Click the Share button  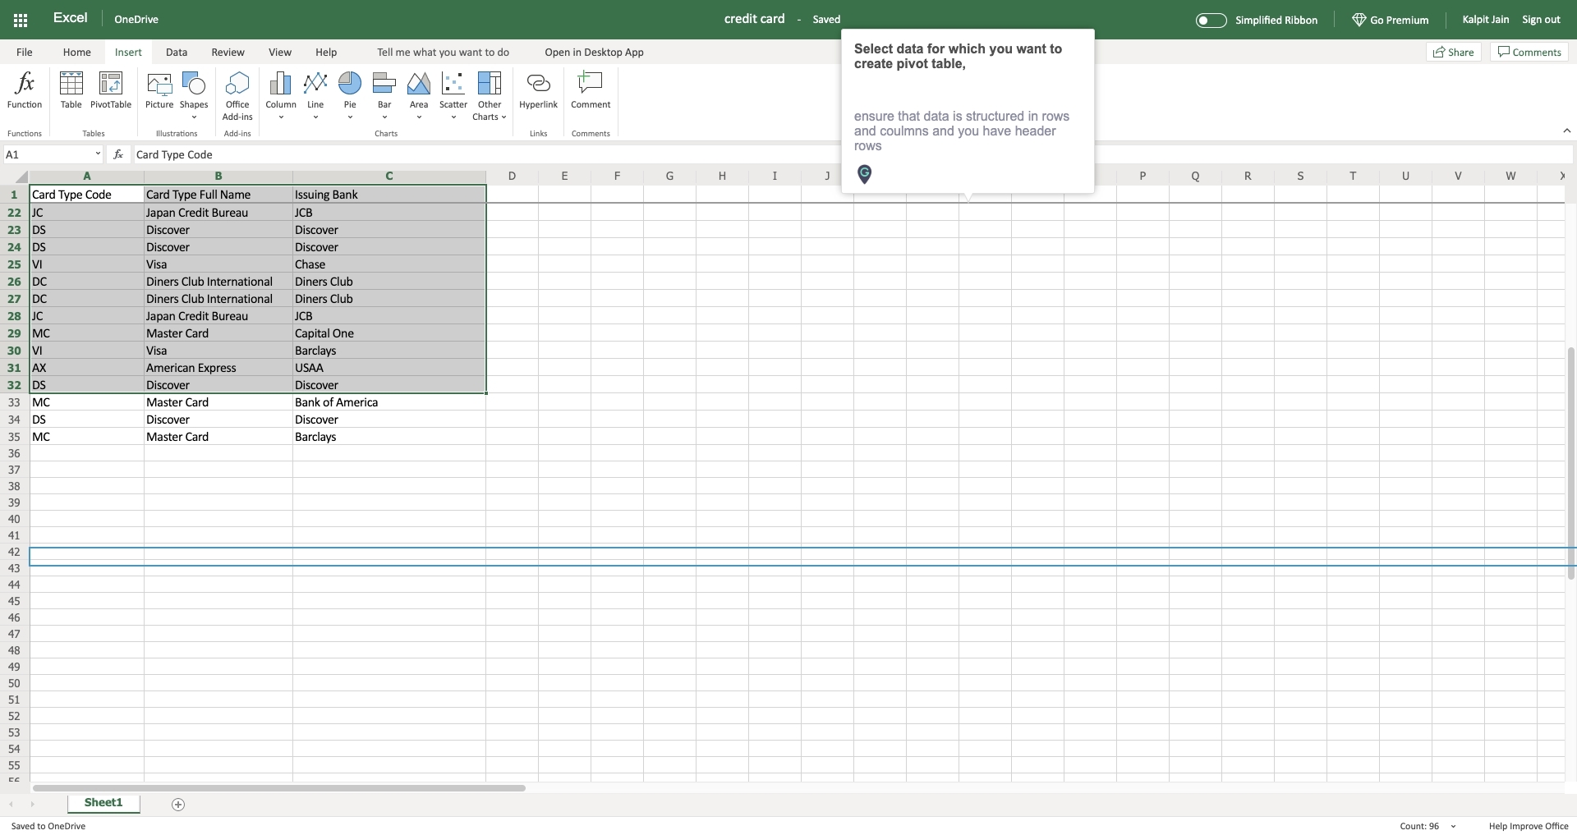coord(1454,52)
